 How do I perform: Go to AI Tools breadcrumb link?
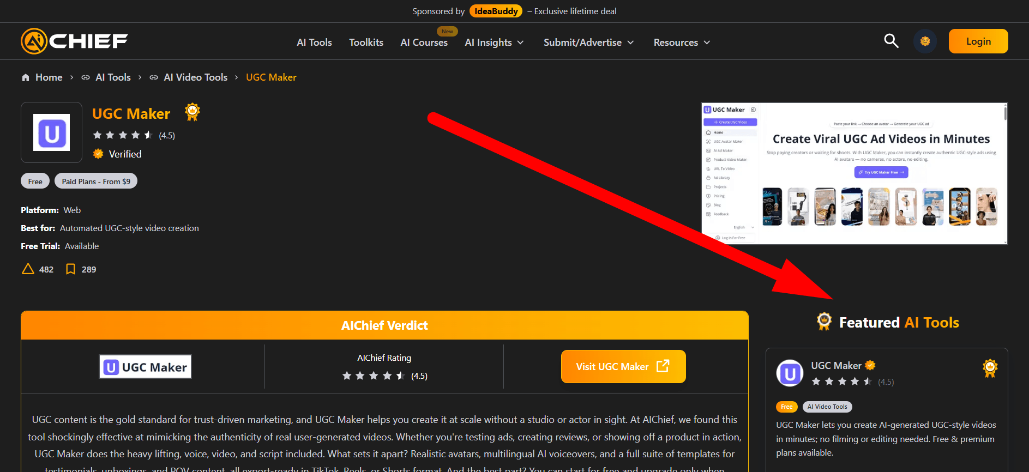pos(113,77)
